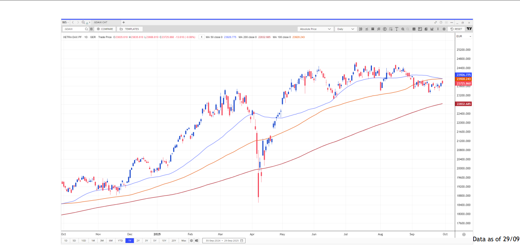Select the 1Y time range
The width and height of the screenshot is (520, 247).
(x=129, y=240)
